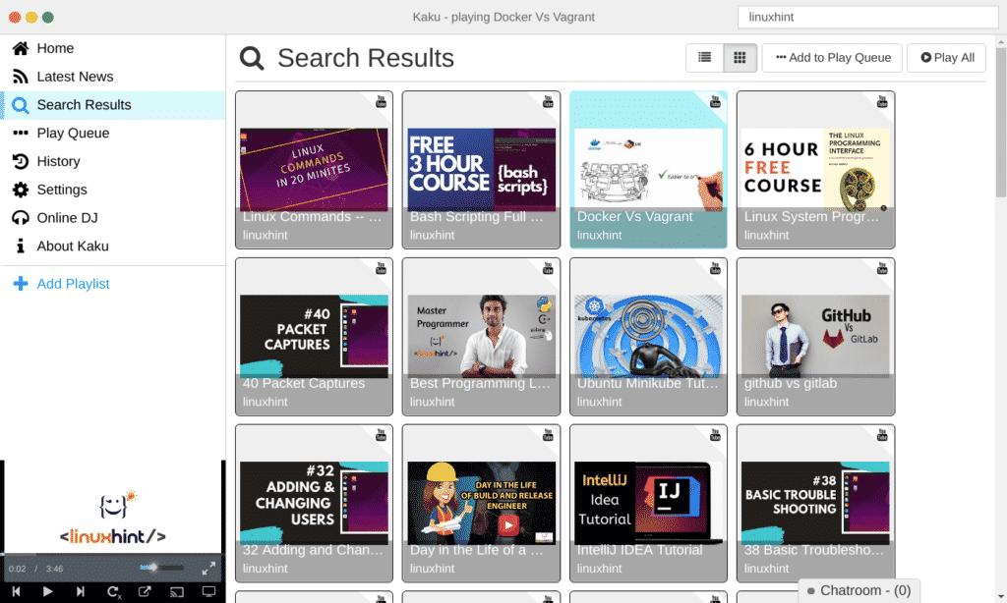This screenshot has width=1007, height=603.
Task: Click YouTube badge on Linux Commands card
Action: pyautogui.click(x=381, y=101)
